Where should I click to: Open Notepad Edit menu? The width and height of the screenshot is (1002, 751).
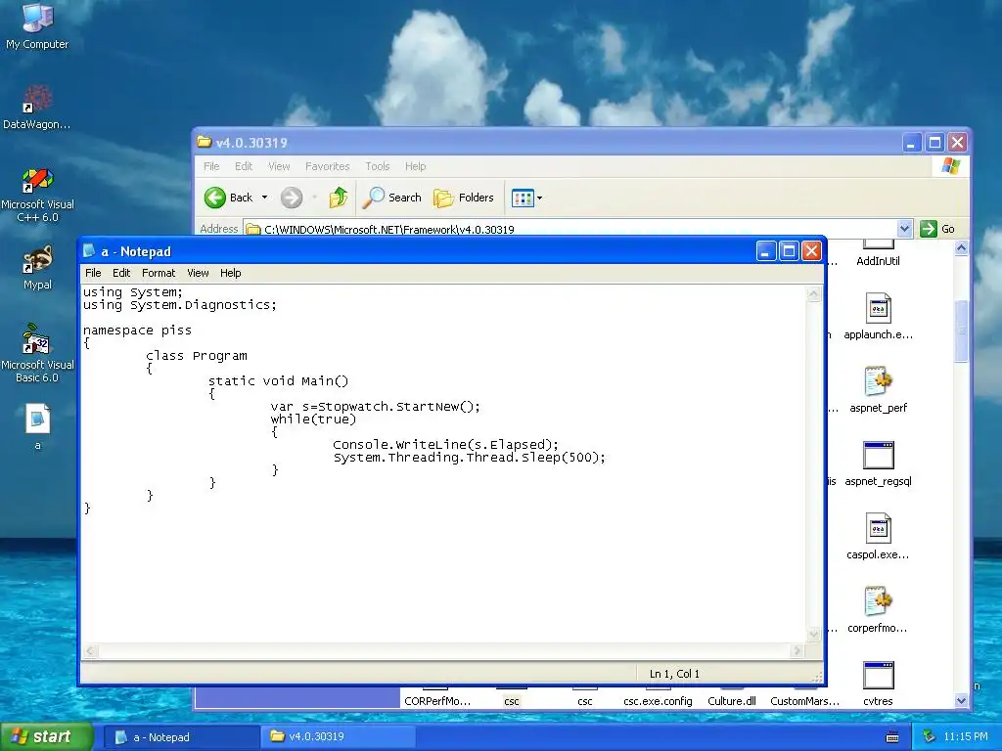121,273
